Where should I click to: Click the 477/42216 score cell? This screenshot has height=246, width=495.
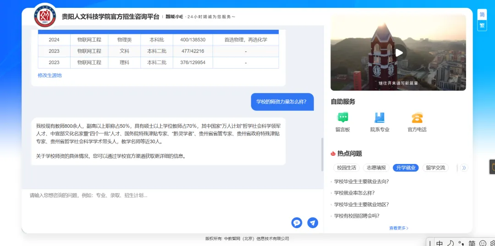click(193, 51)
